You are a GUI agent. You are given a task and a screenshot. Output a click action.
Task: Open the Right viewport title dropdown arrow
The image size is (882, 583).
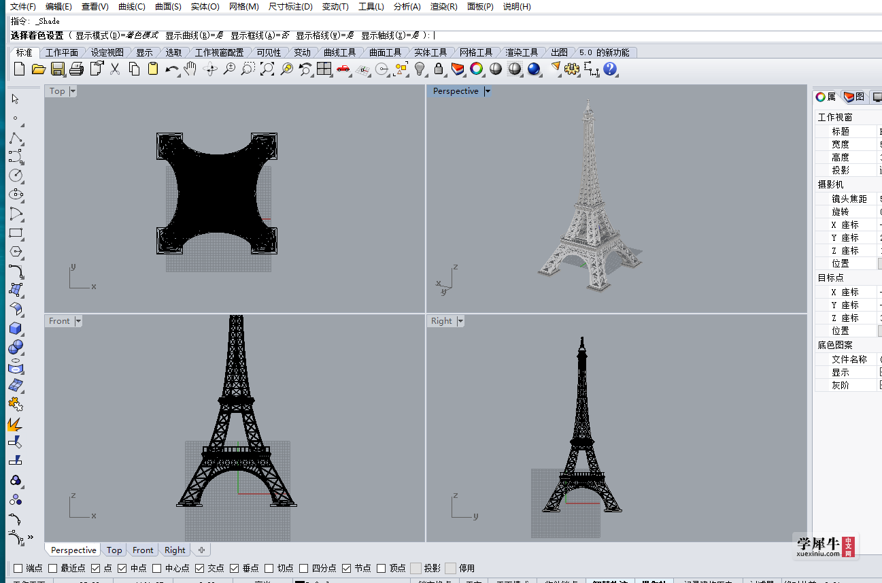460,321
